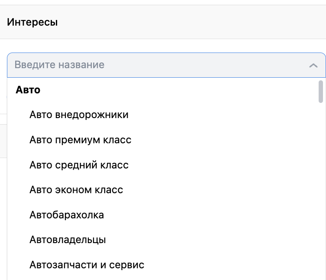Select the auto flea market interest
The height and width of the screenshot is (280, 326).
tap(67, 215)
